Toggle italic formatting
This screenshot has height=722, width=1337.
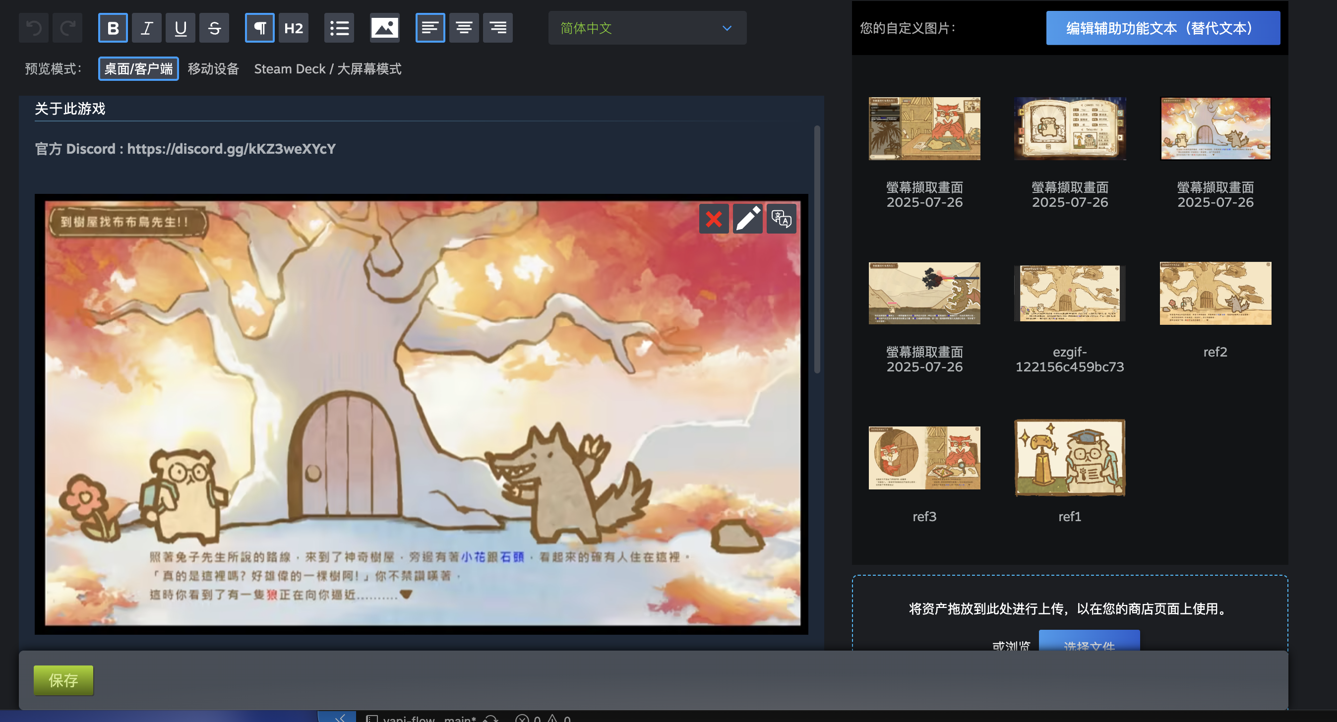pyautogui.click(x=147, y=28)
